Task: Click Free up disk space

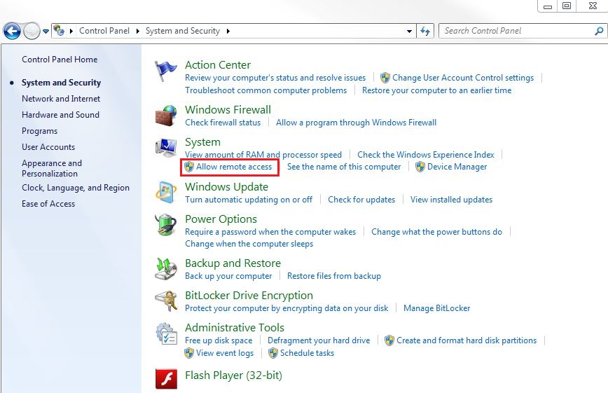Action: pos(219,340)
